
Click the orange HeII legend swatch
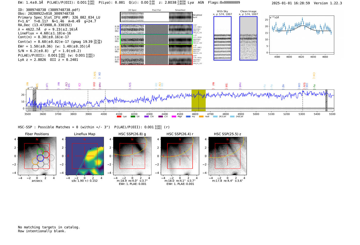(x=201, y=116)
